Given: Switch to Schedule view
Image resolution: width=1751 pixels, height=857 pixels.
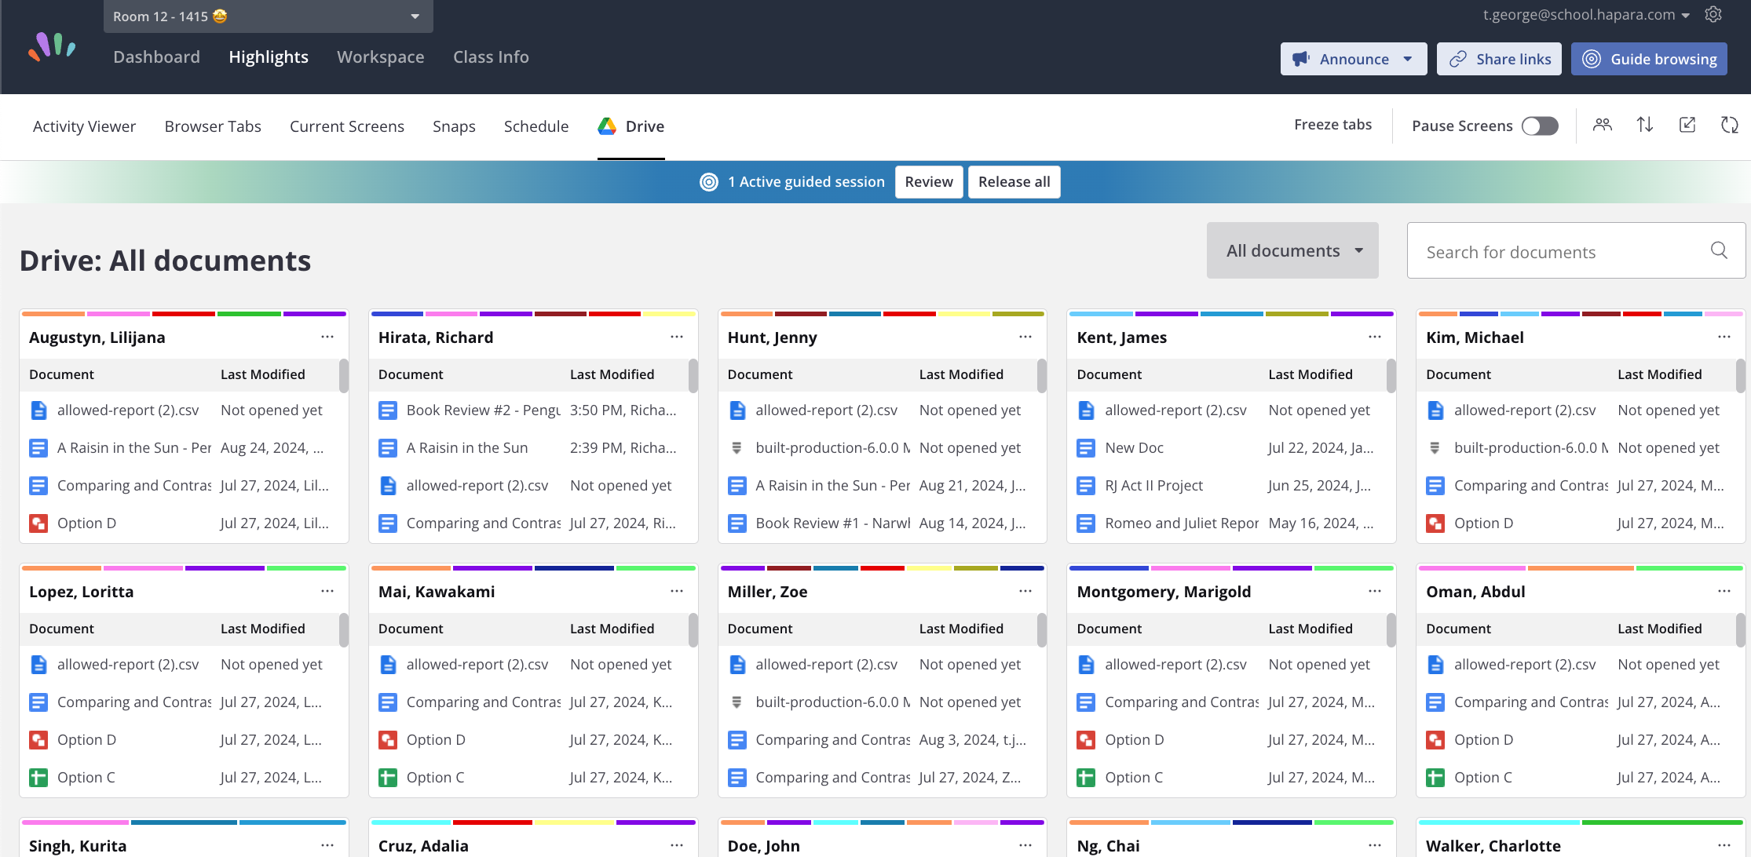Looking at the screenshot, I should pyautogui.click(x=536, y=126).
